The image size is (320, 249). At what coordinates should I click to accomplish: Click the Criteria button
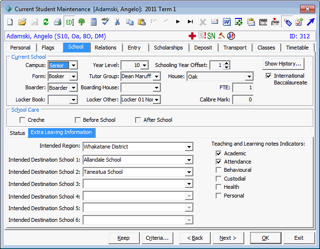point(157,238)
